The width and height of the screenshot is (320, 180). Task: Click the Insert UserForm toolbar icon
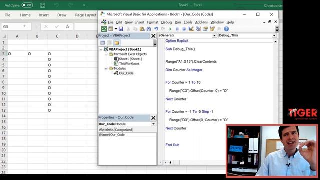pos(111,29)
